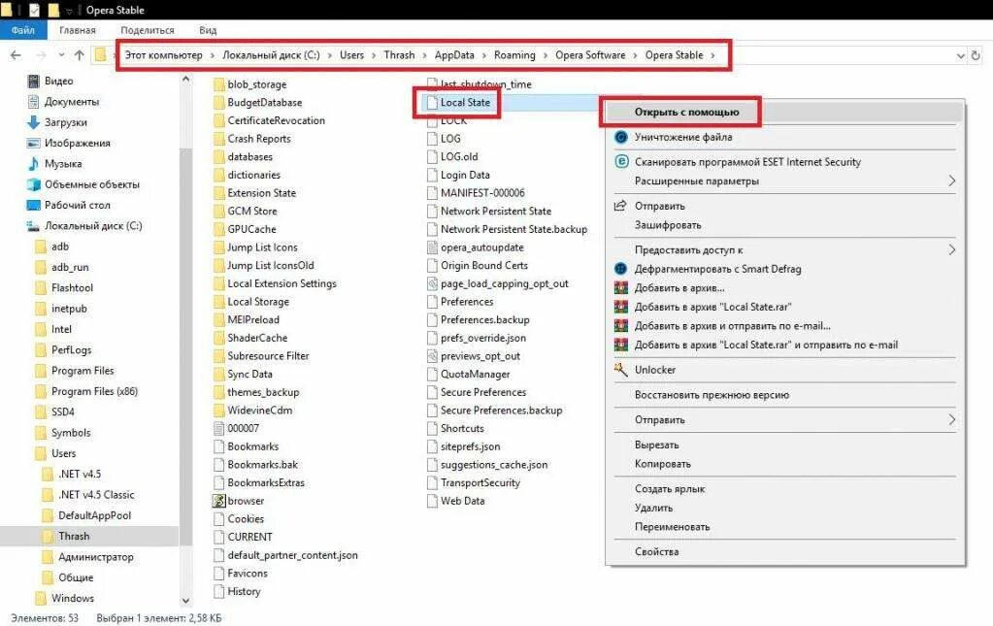Select the Windows folder in tree
The image size is (993, 626).
(72, 598)
